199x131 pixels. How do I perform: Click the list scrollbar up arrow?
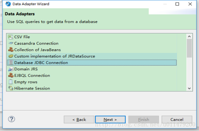click(x=189, y=37)
